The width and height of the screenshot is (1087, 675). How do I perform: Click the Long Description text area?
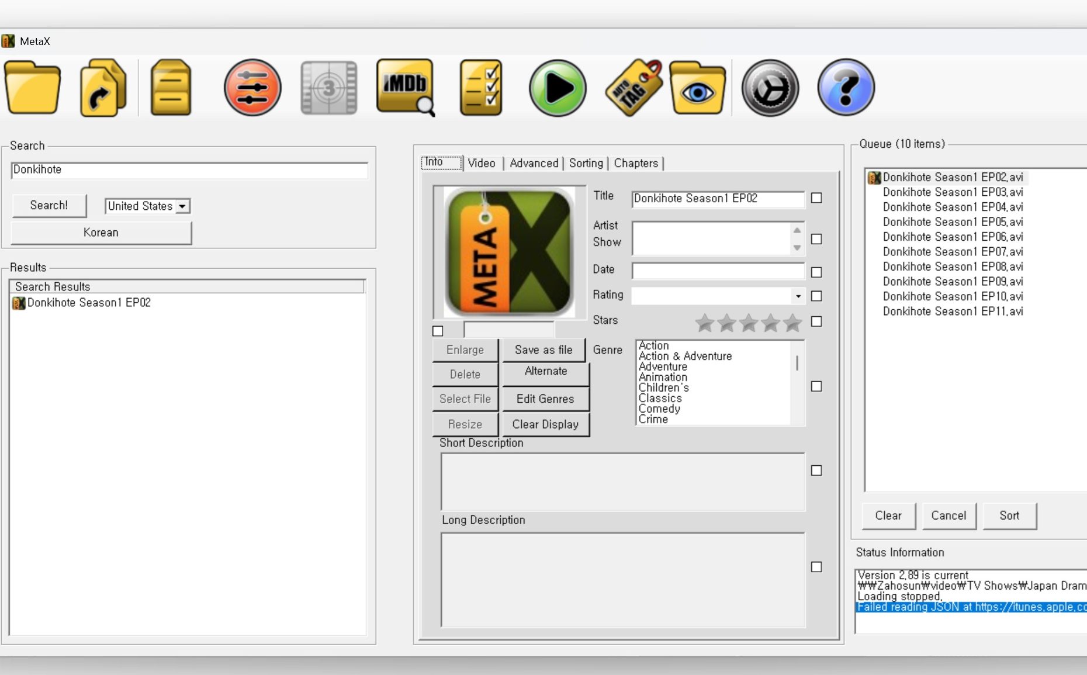point(623,580)
